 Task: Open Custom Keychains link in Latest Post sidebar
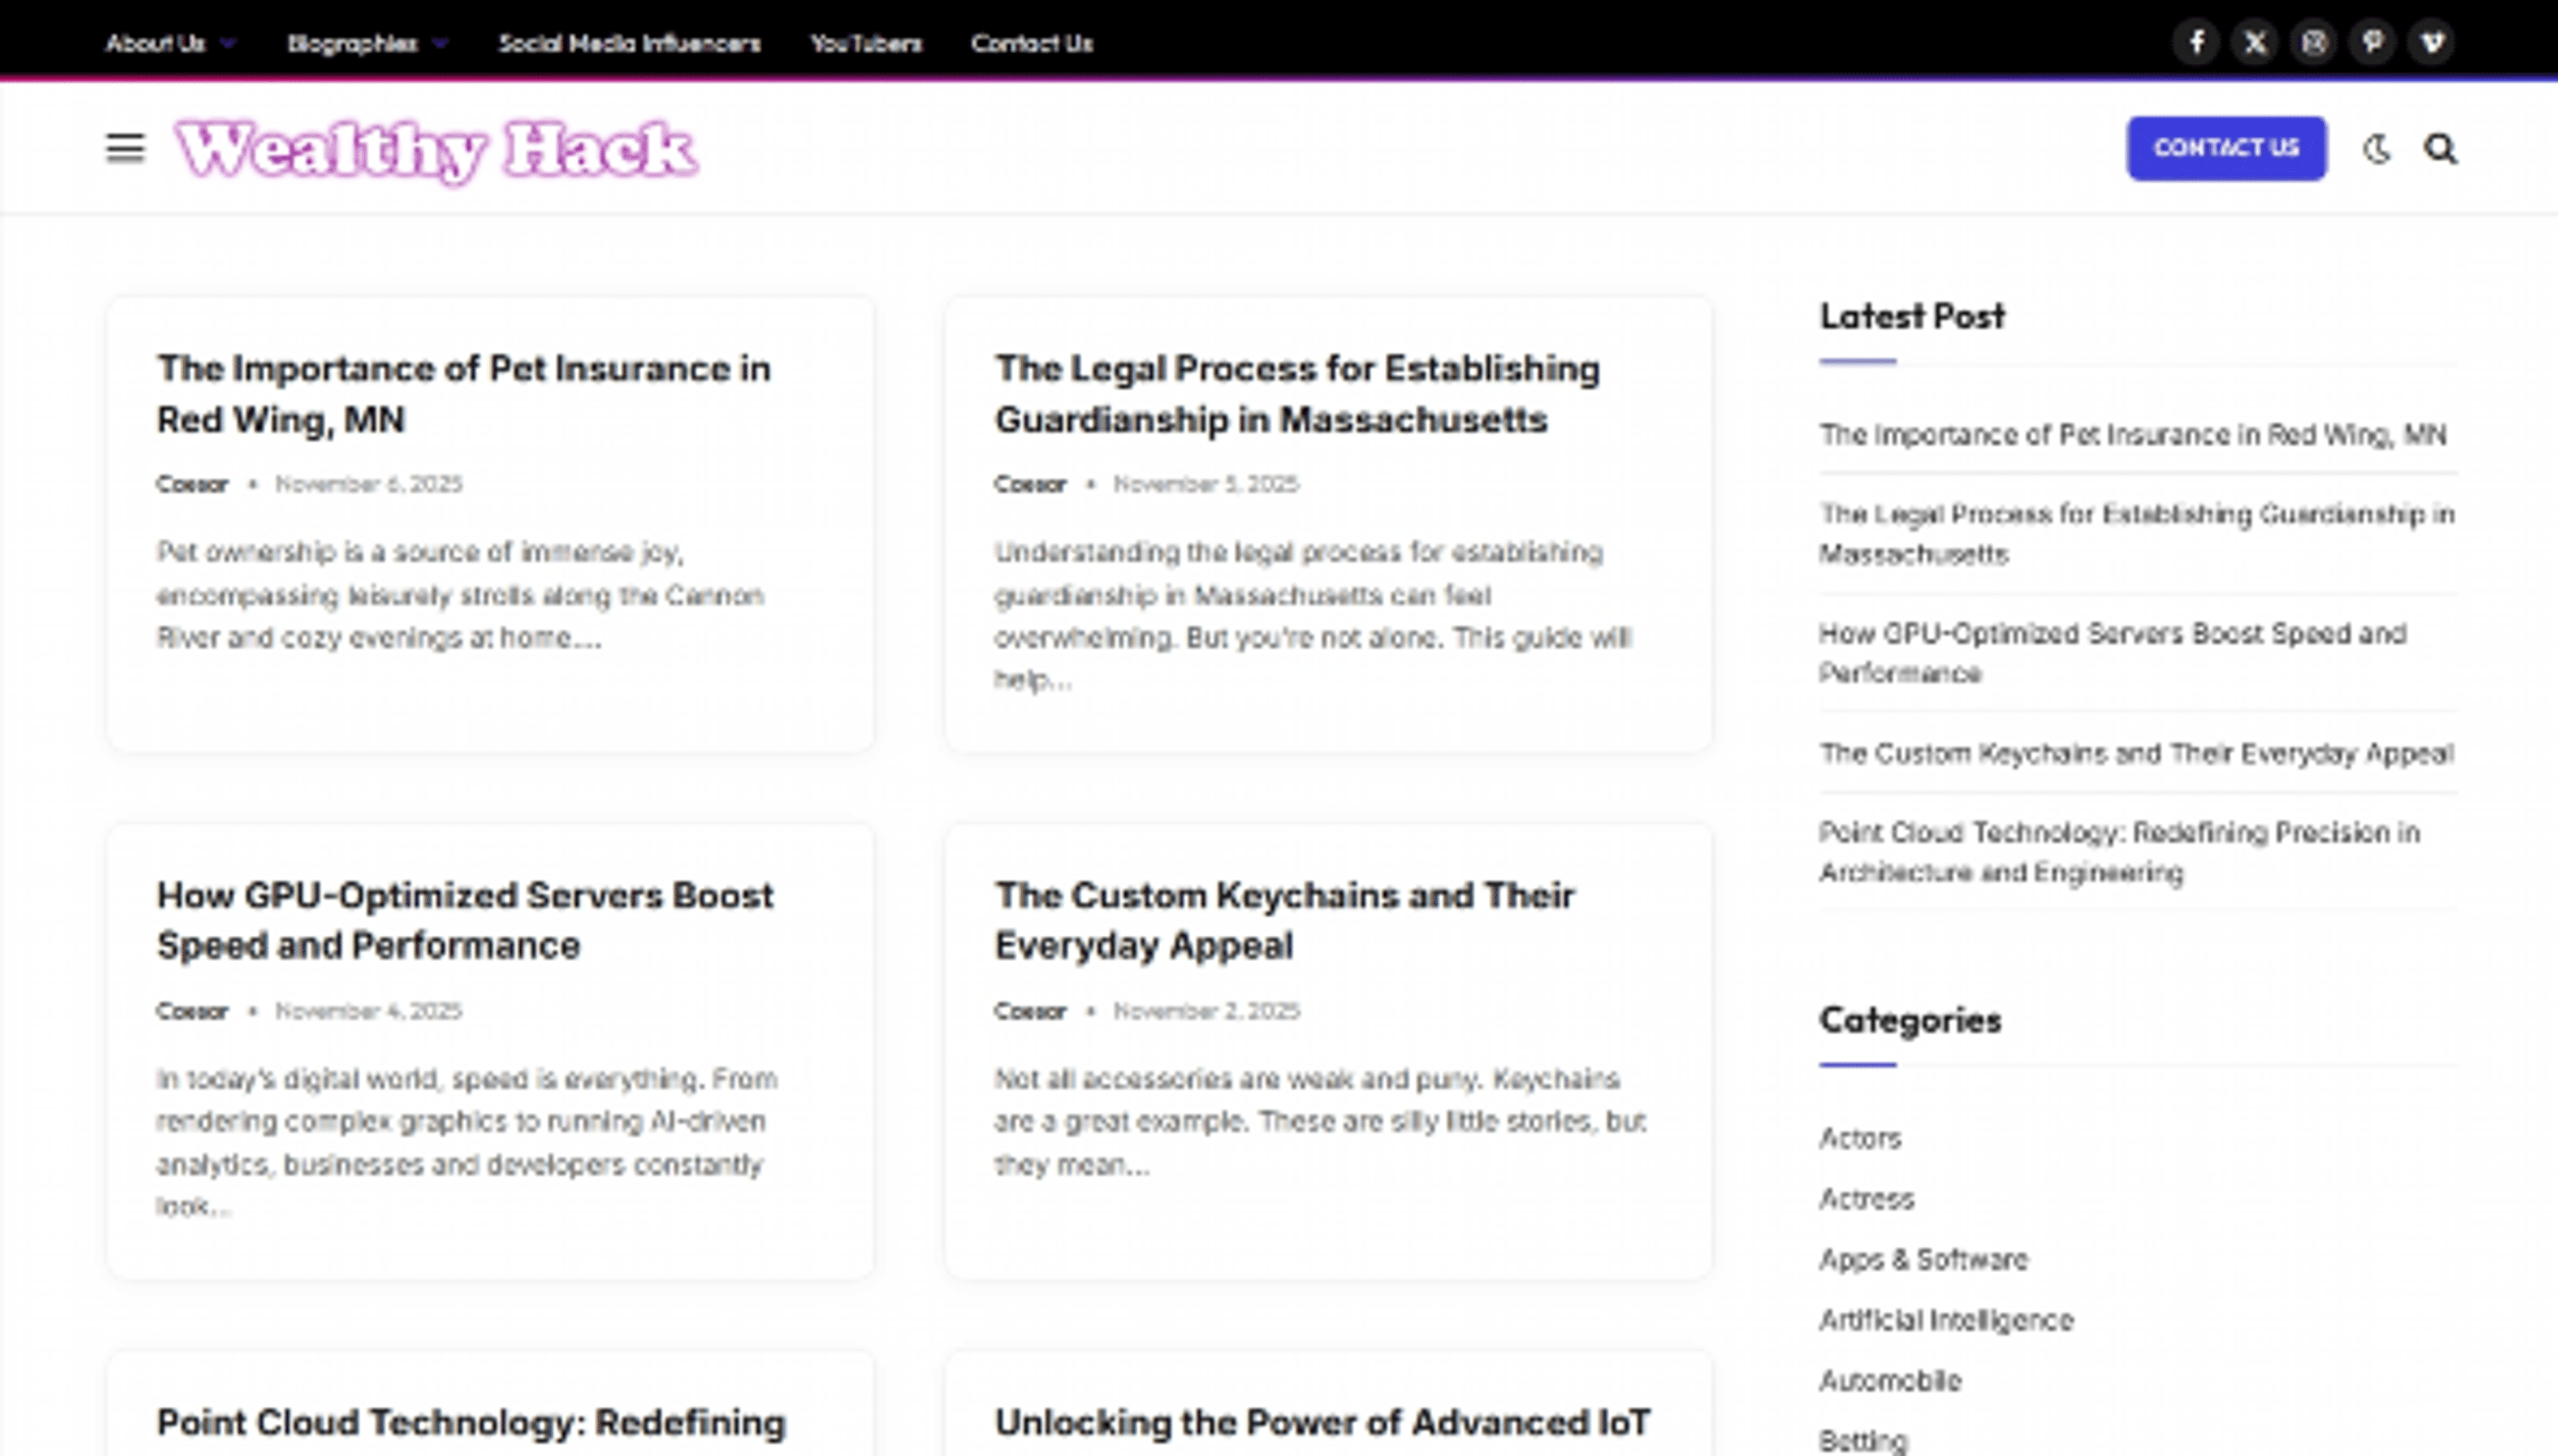coord(2135,753)
